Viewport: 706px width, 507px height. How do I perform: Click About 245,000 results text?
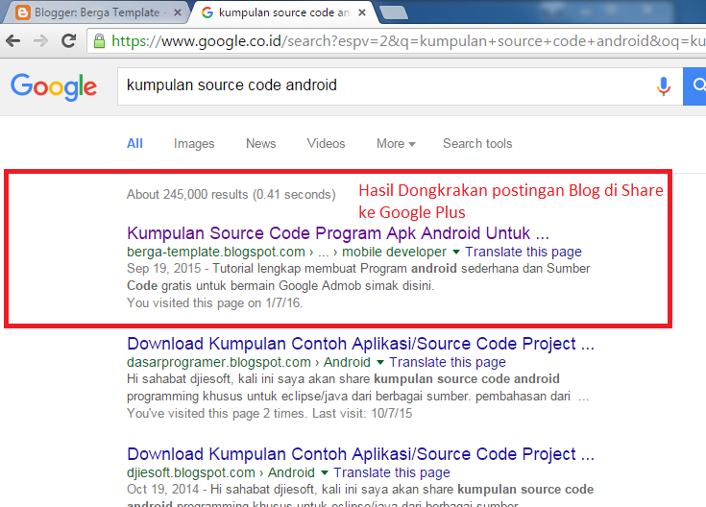click(x=231, y=195)
